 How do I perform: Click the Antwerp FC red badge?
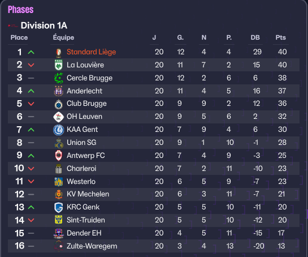pyautogui.click(x=59, y=156)
